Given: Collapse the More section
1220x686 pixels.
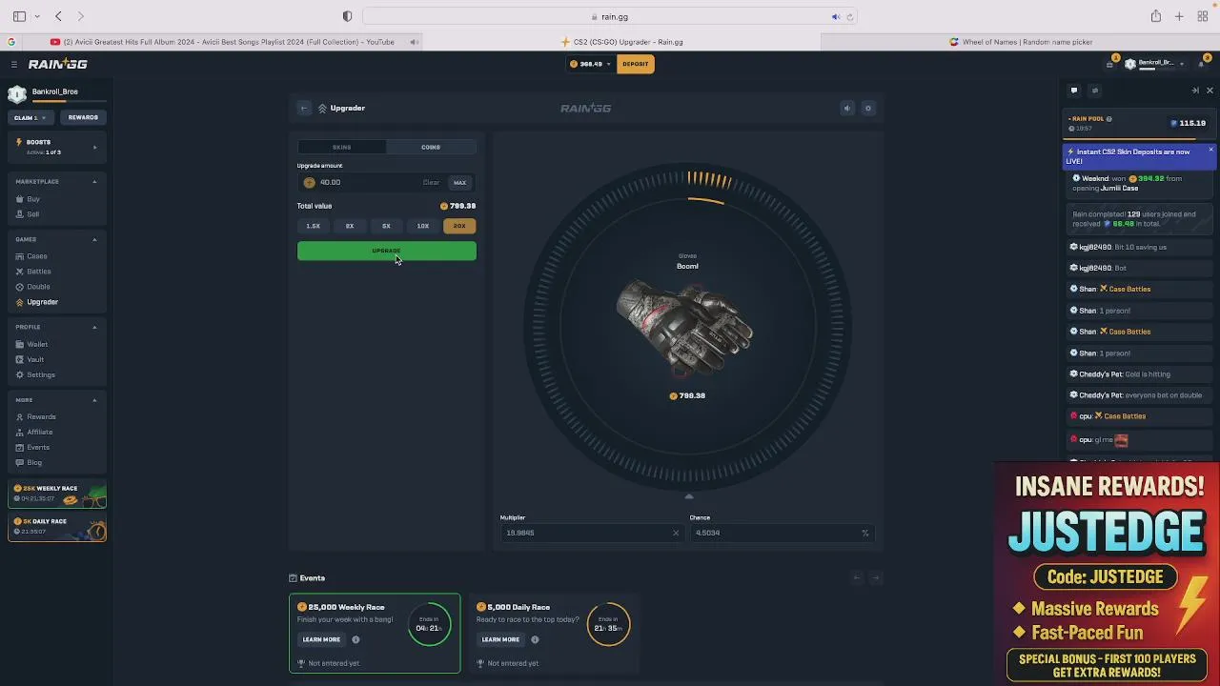Looking at the screenshot, I should coord(94,399).
